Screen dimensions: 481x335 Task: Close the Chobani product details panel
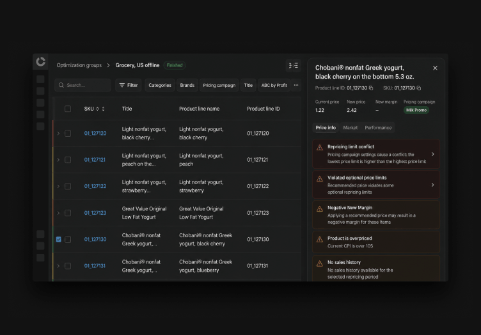(x=435, y=68)
